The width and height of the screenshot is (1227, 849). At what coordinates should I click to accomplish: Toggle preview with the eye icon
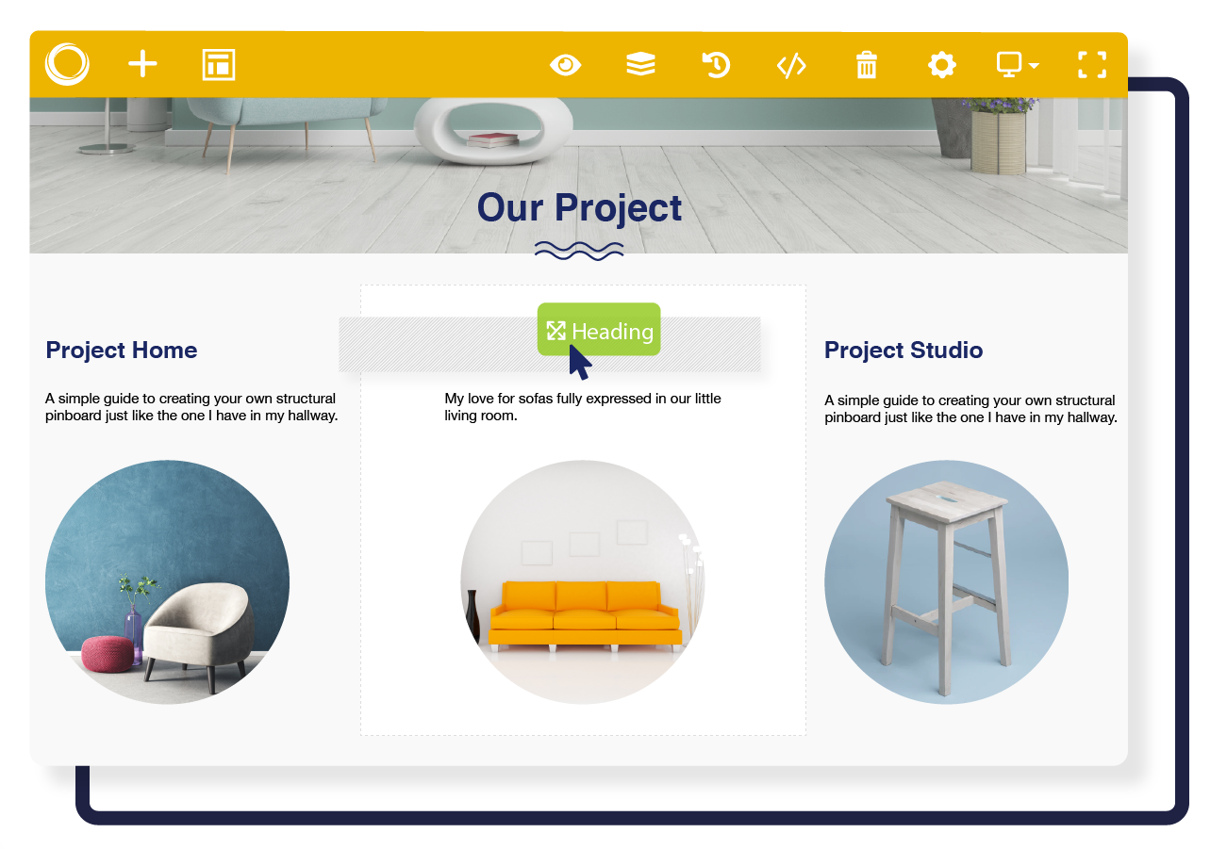coord(566,65)
